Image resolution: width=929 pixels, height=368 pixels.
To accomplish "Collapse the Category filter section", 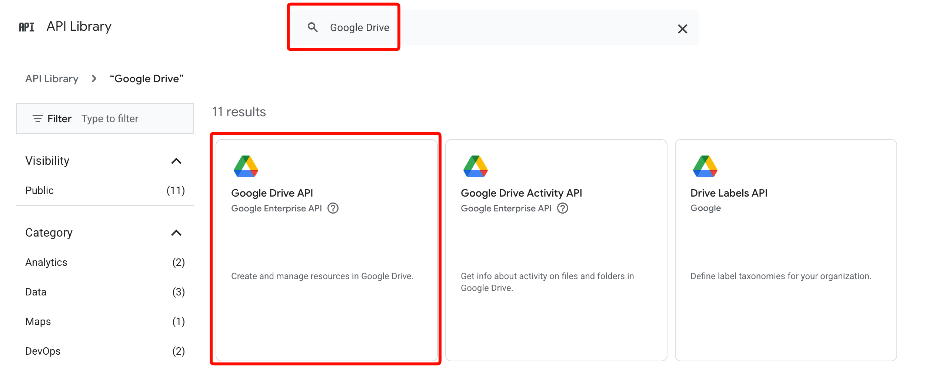I will coord(176,233).
